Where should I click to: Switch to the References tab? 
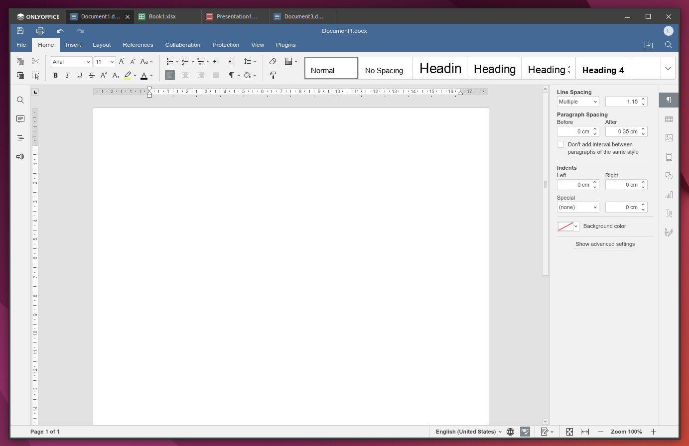tap(138, 45)
